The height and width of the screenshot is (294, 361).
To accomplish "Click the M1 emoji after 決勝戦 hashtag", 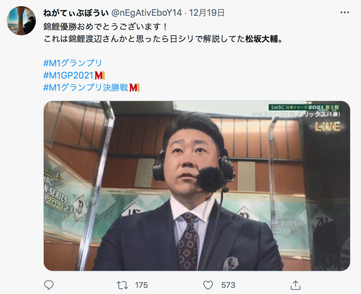I will 134,88.
